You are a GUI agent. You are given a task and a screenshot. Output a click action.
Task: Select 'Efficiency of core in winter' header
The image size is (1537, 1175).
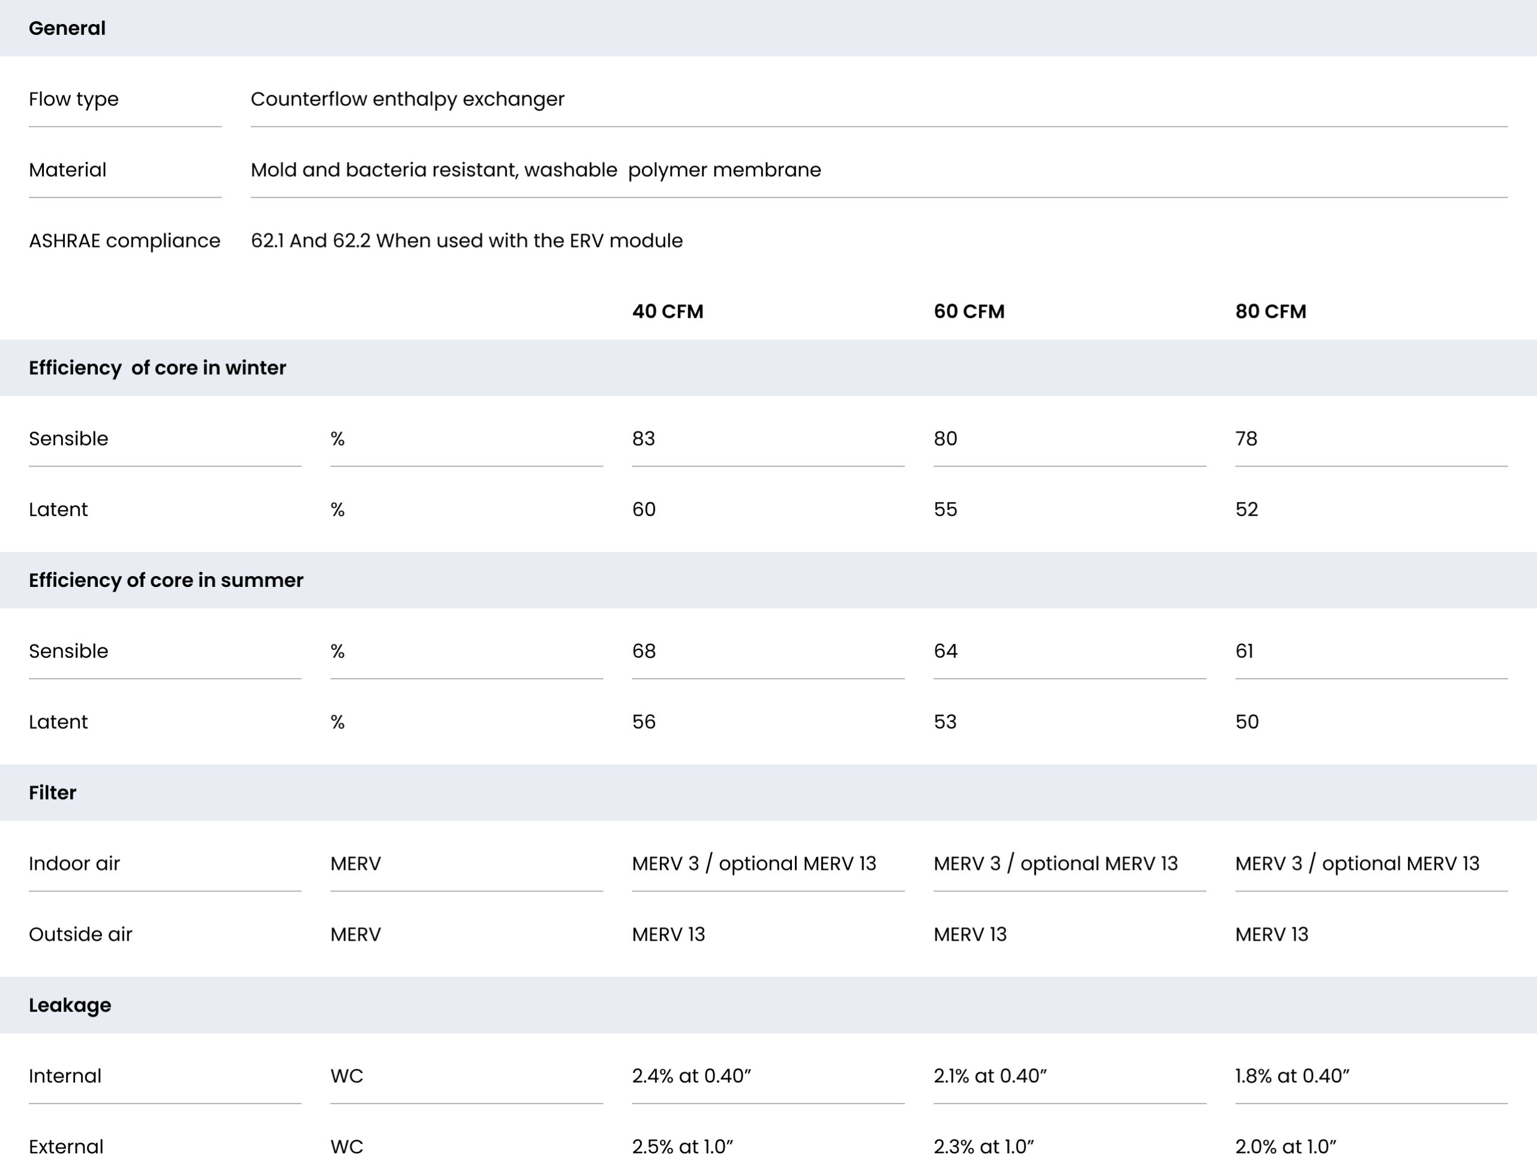click(157, 368)
